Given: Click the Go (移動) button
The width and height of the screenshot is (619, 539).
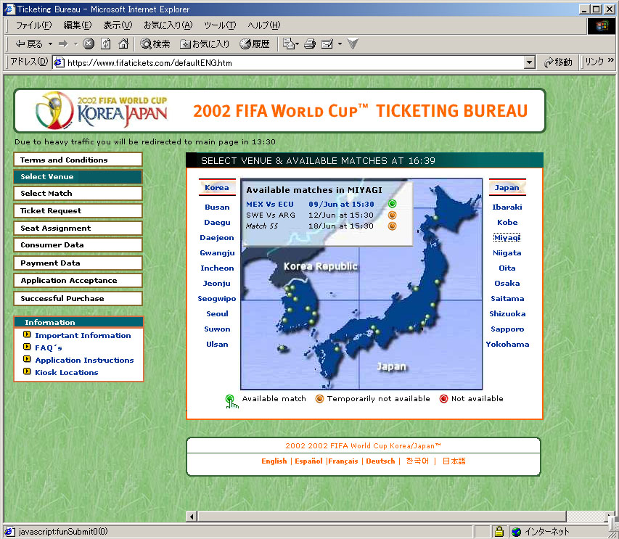Looking at the screenshot, I should pyautogui.click(x=558, y=62).
